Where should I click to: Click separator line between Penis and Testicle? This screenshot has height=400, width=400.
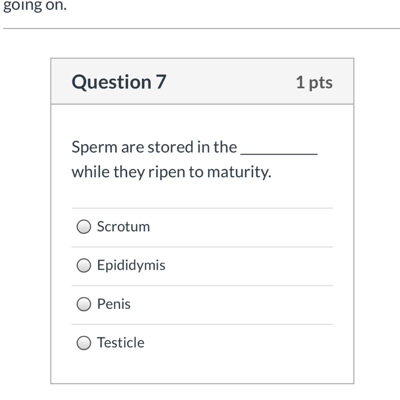[x=202, y=324]
